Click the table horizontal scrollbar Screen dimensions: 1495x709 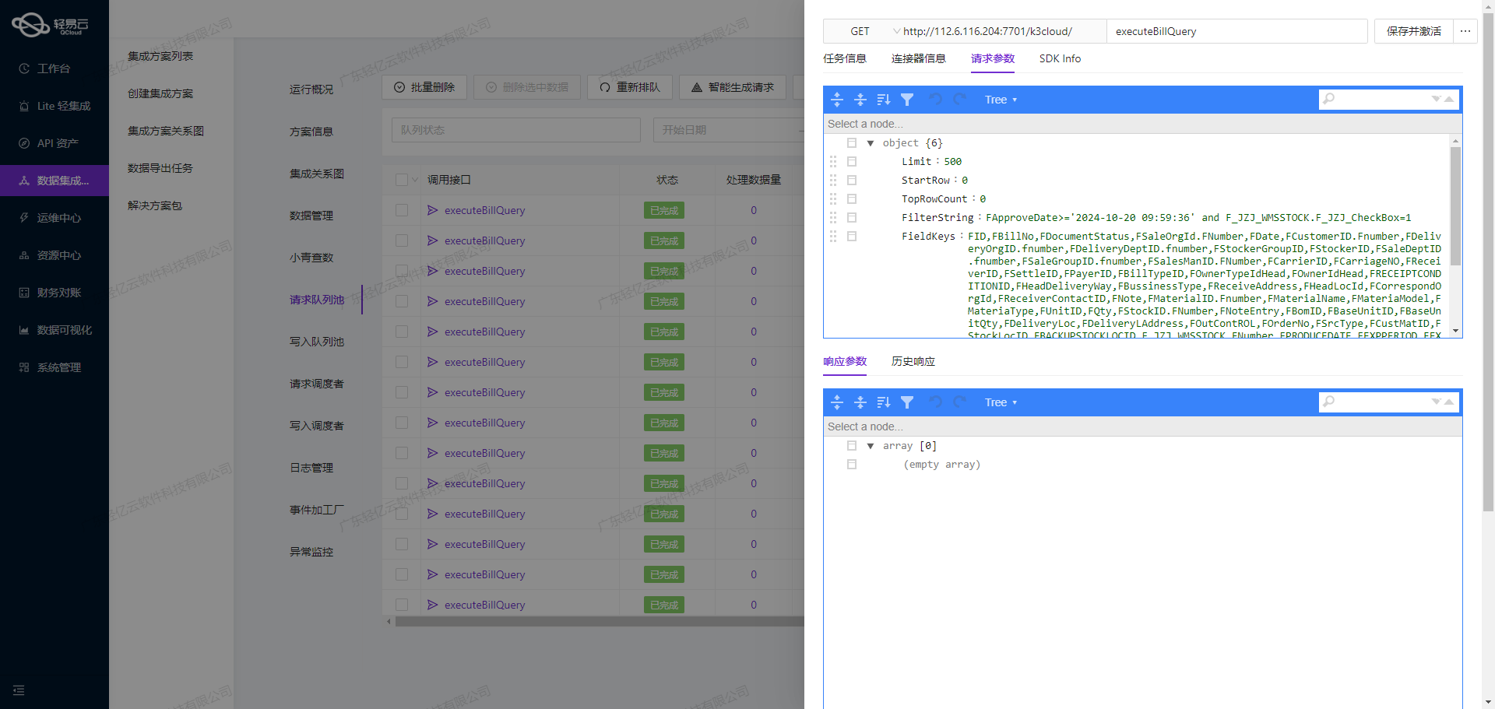coord(600,622)
